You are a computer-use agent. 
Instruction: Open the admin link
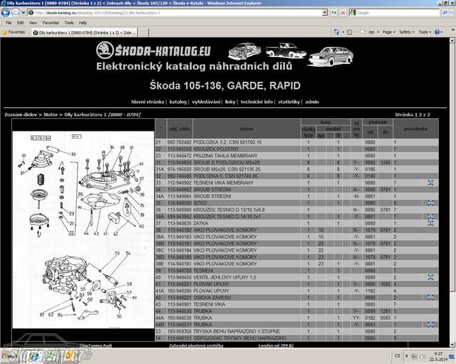(x=312, y=102)
